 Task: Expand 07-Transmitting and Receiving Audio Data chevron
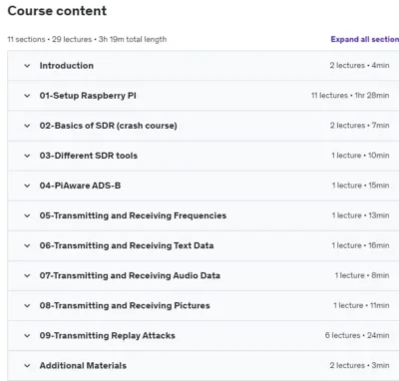point(27,275)
